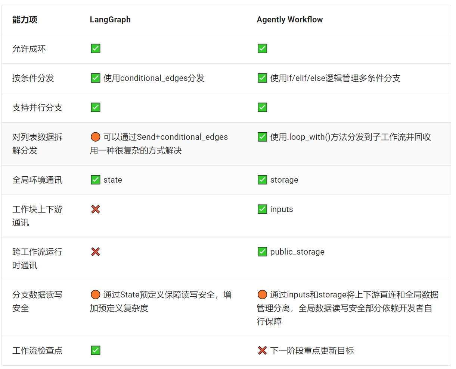Click the word storage in Agently column

point(284,180)
